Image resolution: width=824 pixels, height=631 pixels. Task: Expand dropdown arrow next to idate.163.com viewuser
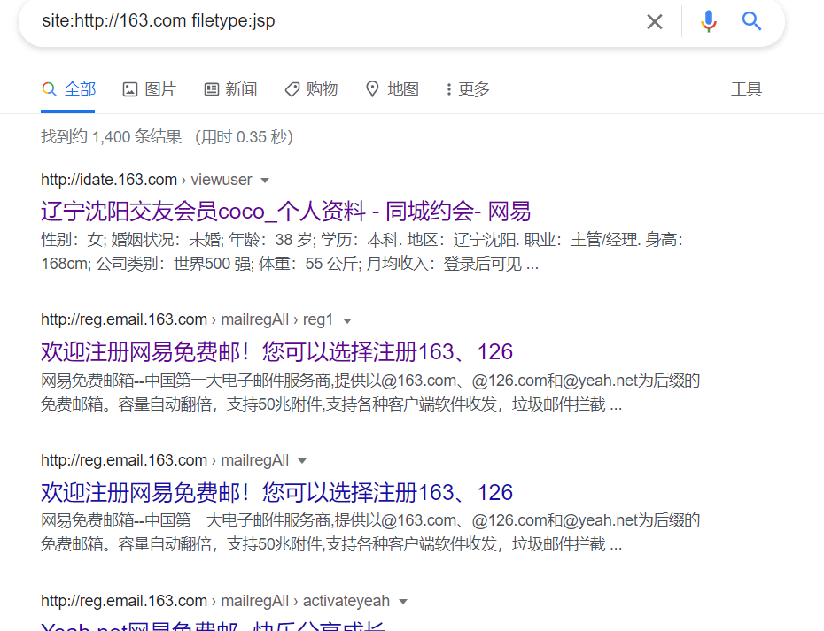tap(265, 181)
